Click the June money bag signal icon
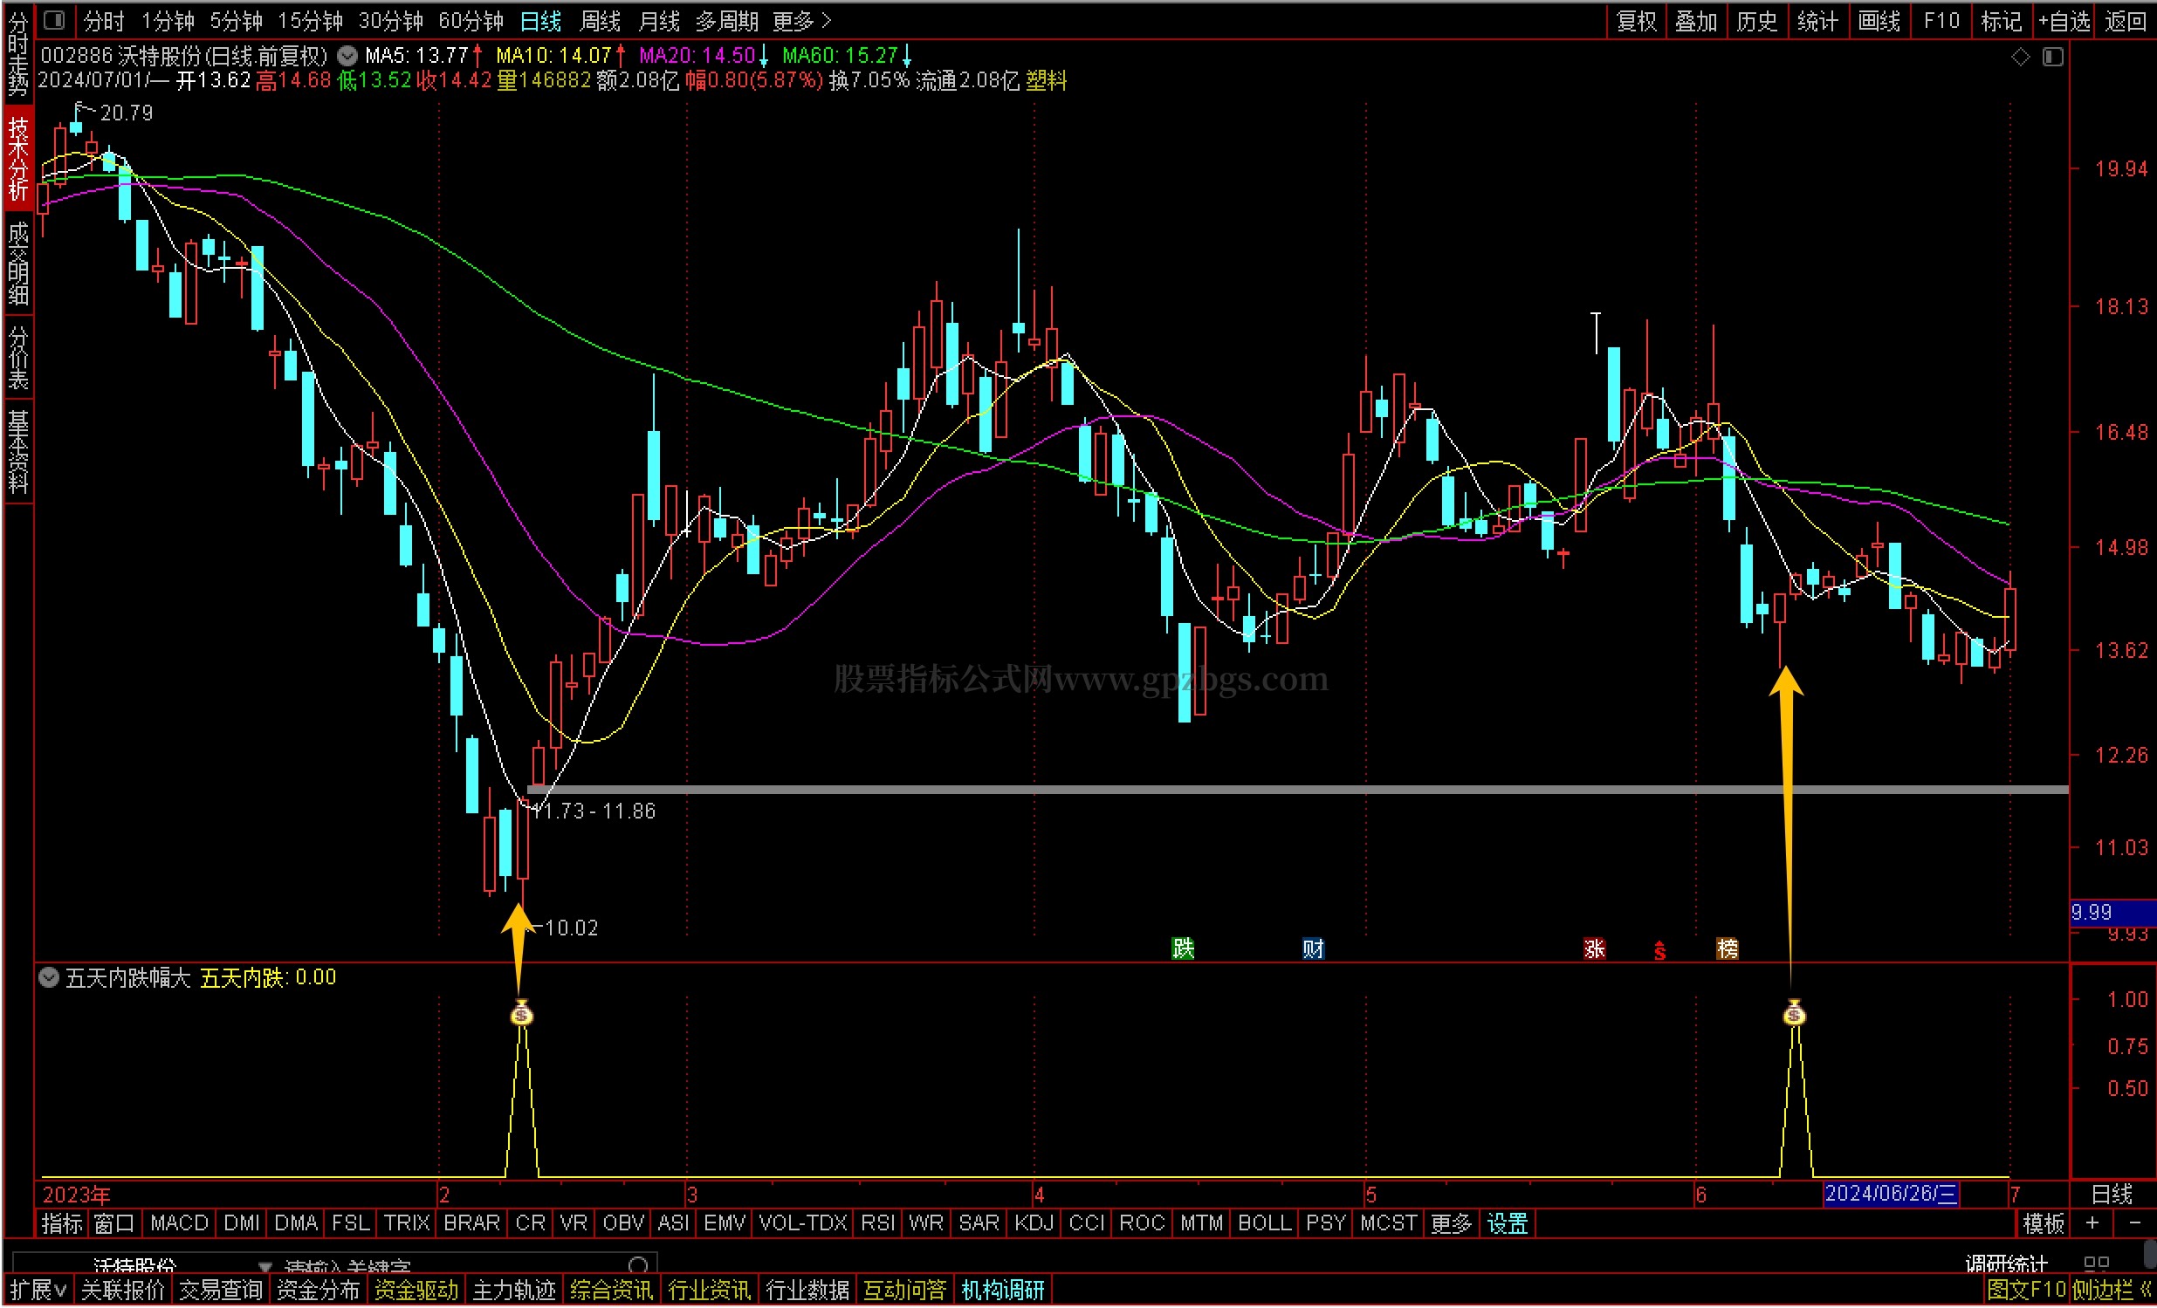Viewport: 2157px width, 1308px height. pyautogui.click(x=1795, y=1013)
